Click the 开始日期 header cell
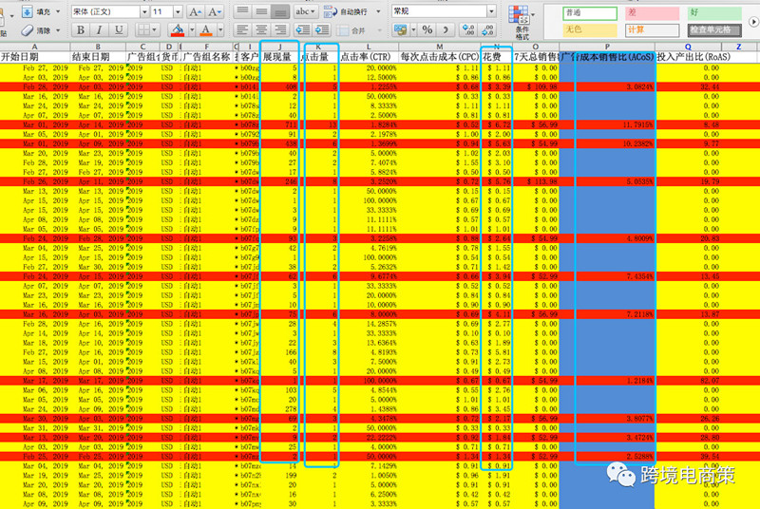Screen dimensions: 760x509 tap(35, 57)
